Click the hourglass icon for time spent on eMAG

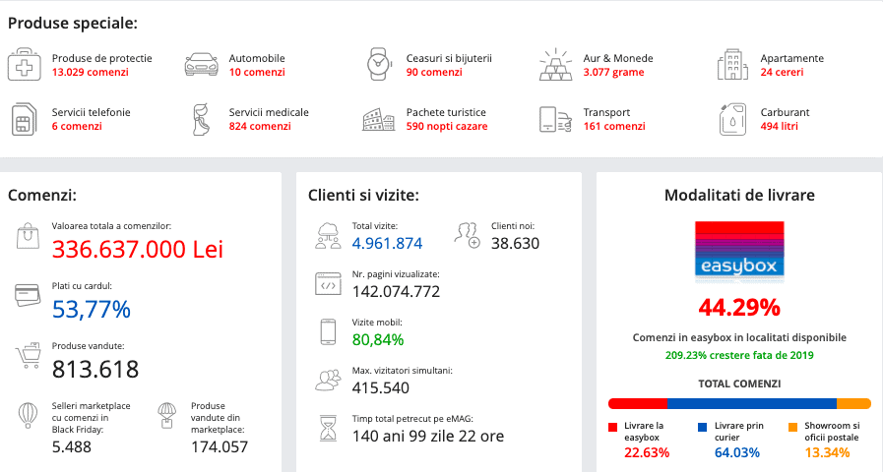tap(327, 427)
